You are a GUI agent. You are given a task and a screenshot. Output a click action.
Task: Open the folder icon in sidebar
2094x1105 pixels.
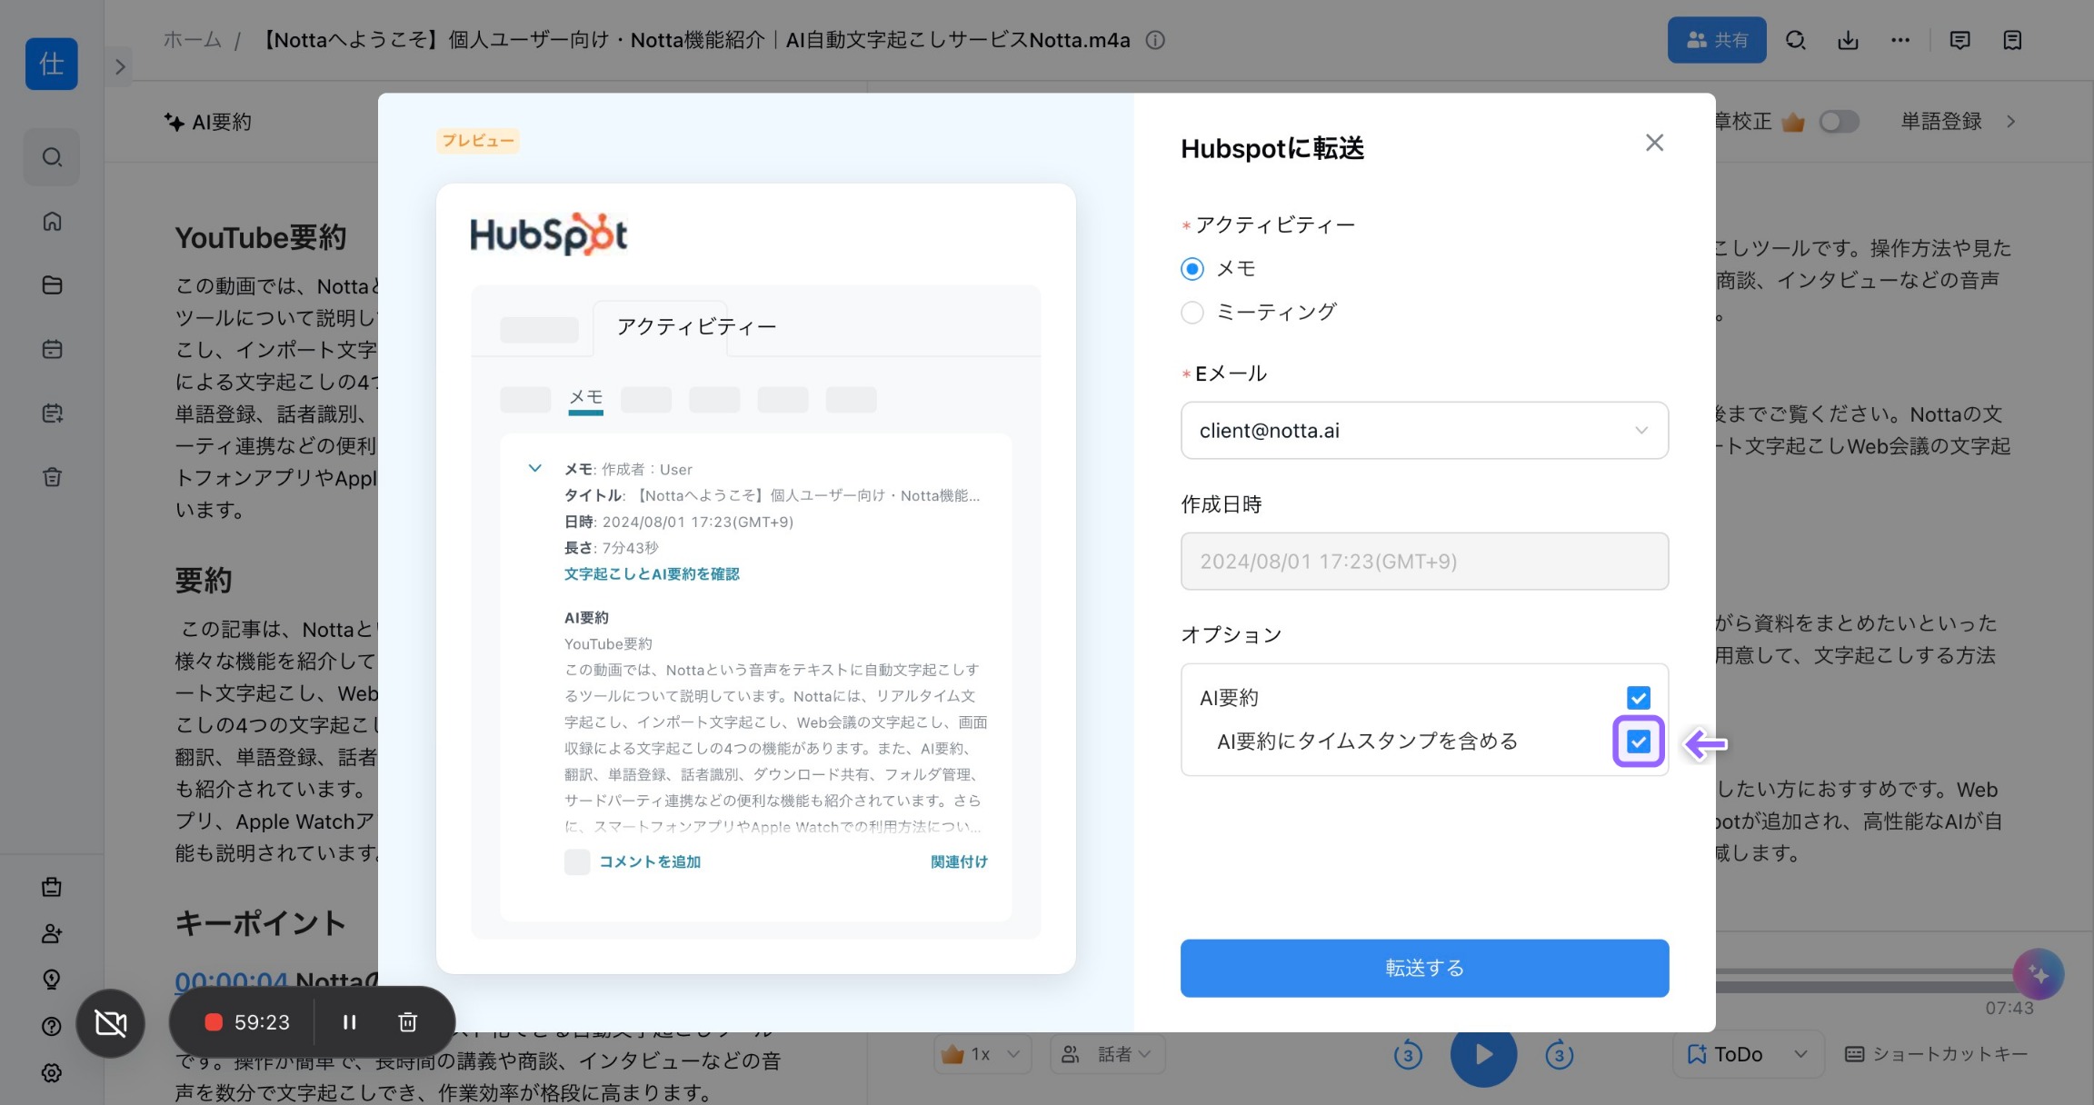coord(52,285)
